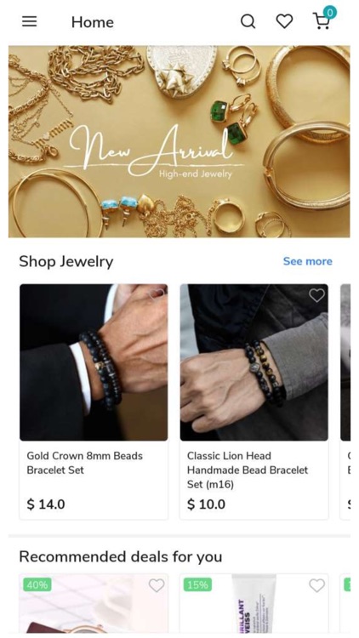Screen dimensions: 359x638
Task: Click the $ 10.0 price label
Action: [206, 504]
